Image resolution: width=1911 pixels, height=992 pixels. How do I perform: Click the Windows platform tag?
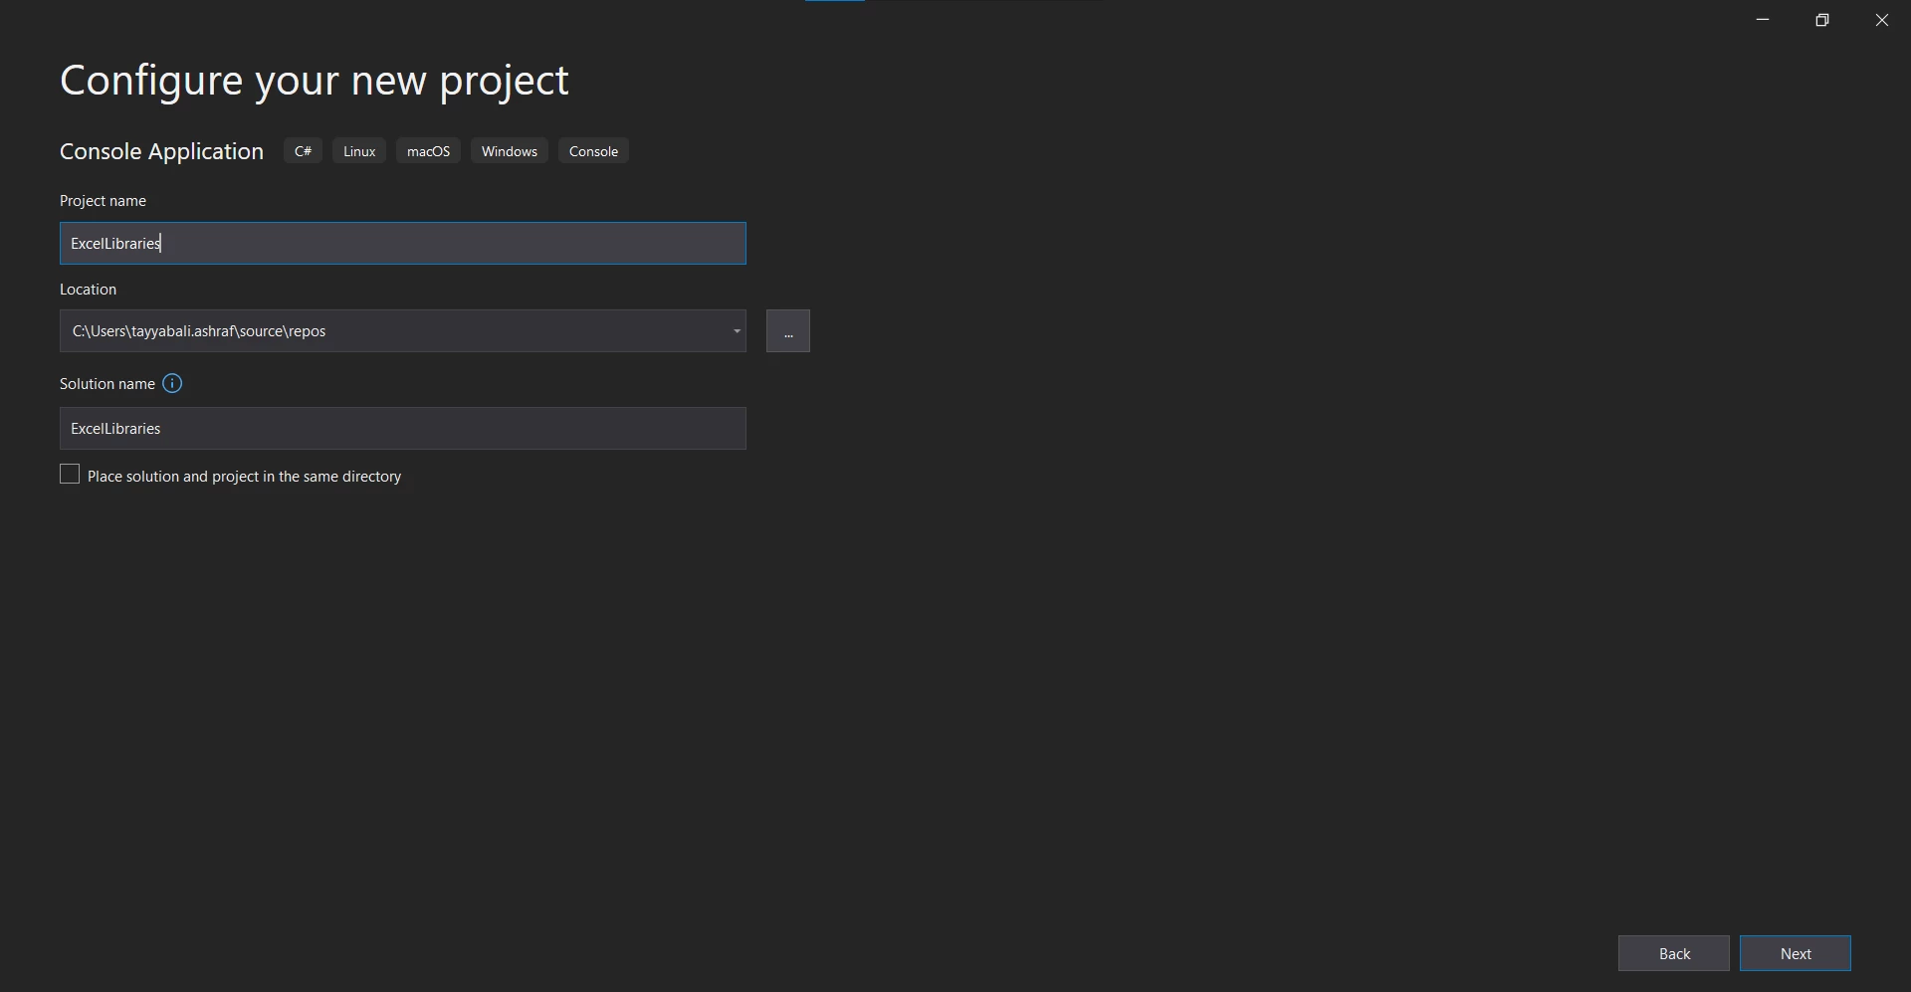coord(509,151)
